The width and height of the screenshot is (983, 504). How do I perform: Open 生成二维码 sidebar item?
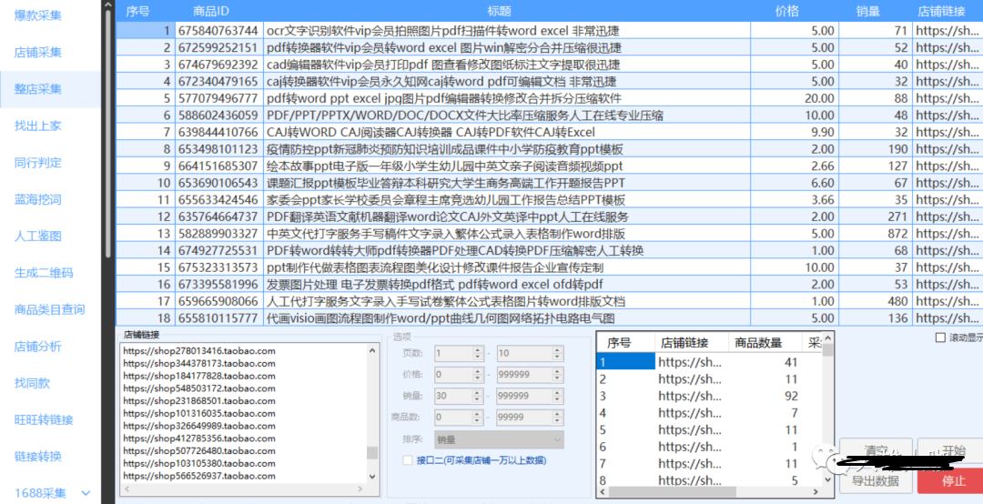44,273
